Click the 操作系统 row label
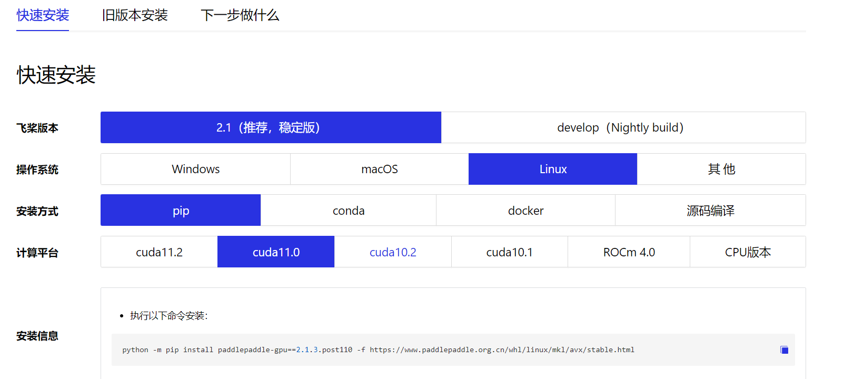Screen dimensions: 844x379 point(37,169)
